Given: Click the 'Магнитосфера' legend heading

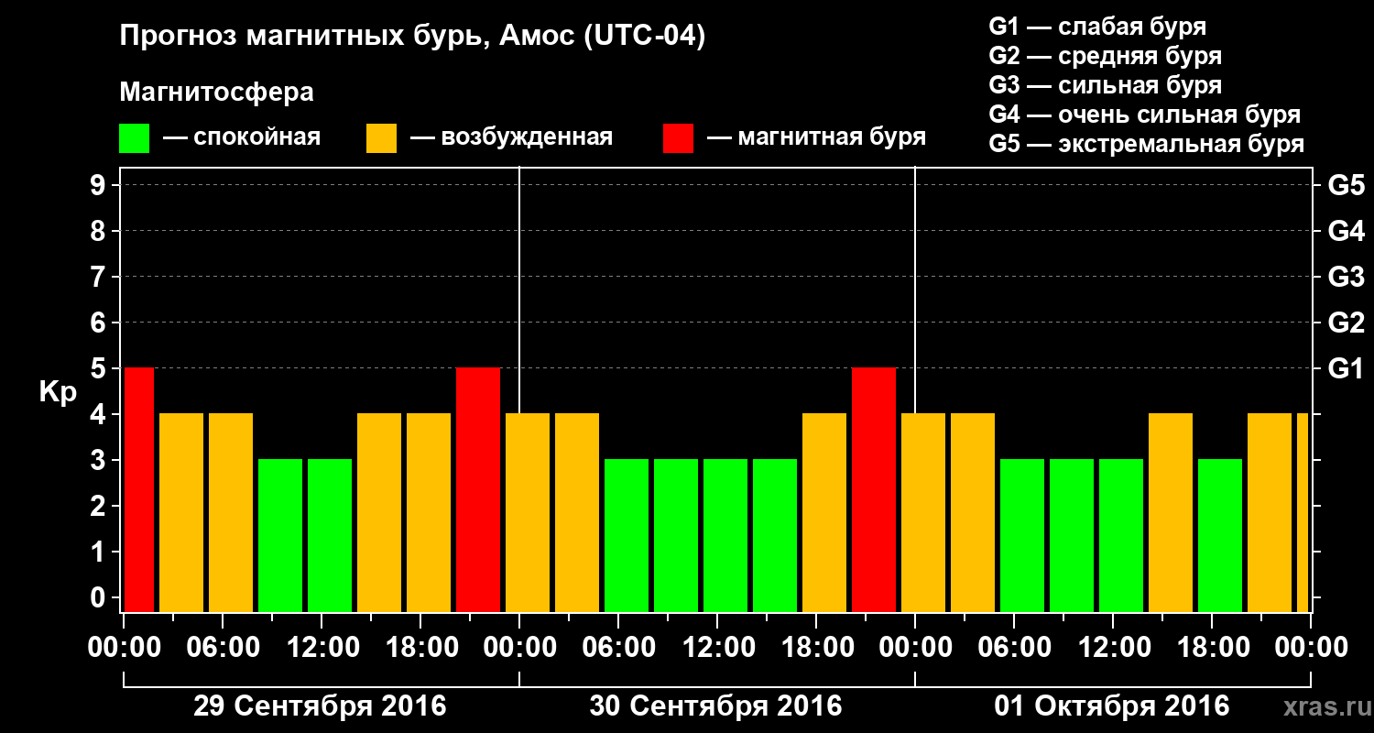Looking at the screenshot, I should [216, 93].
